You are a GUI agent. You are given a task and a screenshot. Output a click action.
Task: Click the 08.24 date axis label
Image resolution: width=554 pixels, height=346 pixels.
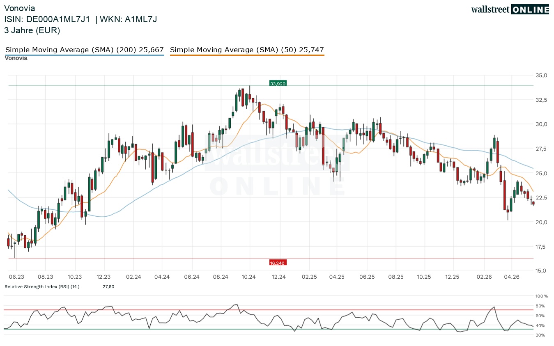click(221, 277)
